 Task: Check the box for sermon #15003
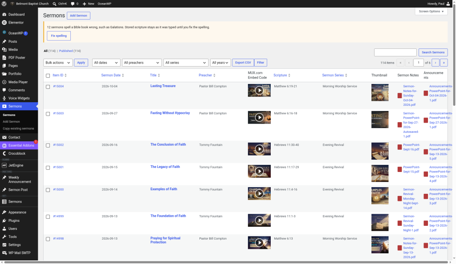pyautogui.click(x=48, y=114)
